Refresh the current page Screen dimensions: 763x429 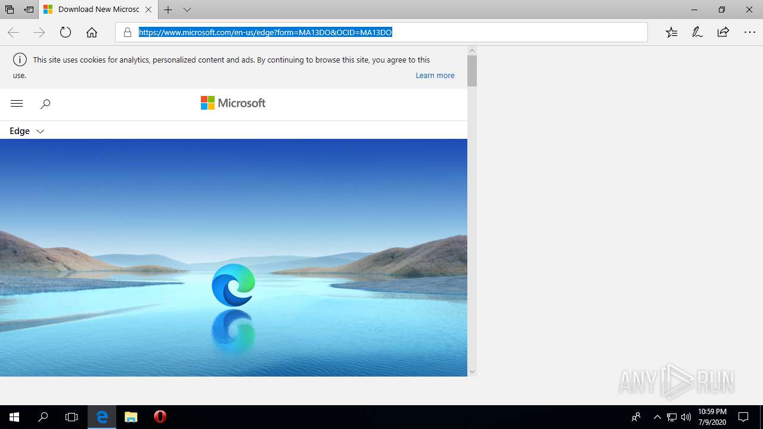(x=66, y=33)
